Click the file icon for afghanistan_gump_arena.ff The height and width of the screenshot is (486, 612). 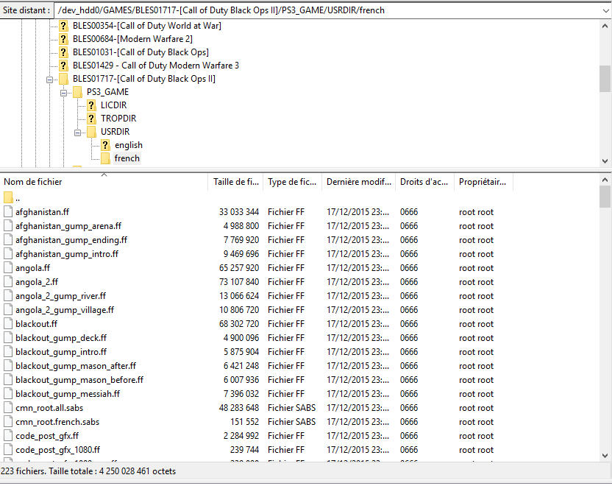[x=8, y=226]
